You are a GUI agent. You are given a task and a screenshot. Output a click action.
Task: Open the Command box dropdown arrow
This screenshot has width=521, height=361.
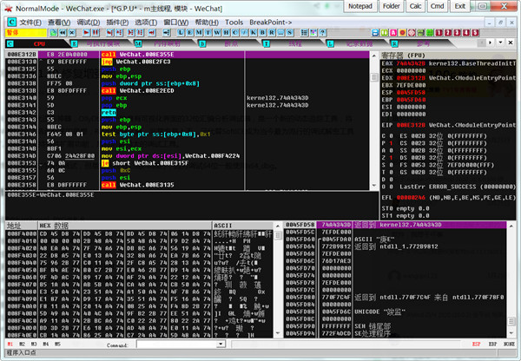click(x=221, y=345)
